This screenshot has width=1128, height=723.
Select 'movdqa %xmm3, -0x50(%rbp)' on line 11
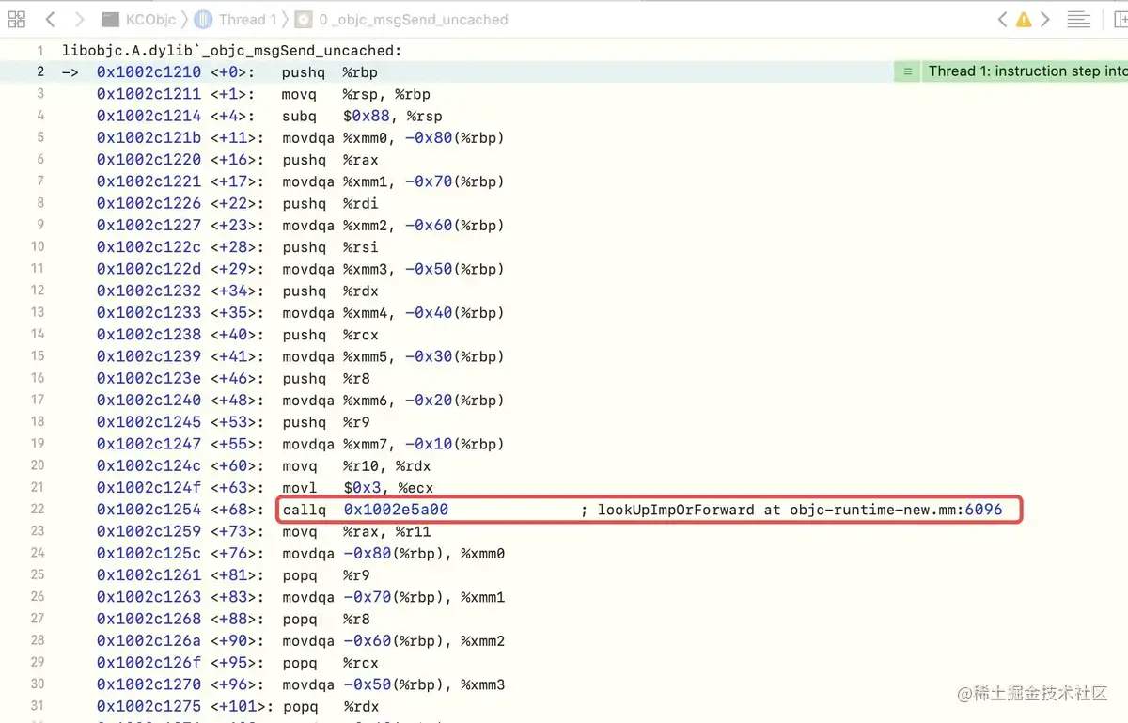[x=394, y=269]
